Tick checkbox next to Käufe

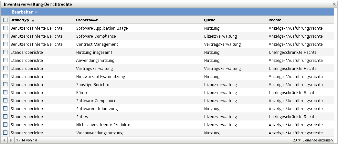[x=5, y=92]
